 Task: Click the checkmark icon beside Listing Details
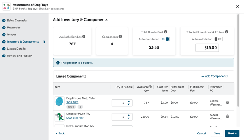[x=4, y=49]
